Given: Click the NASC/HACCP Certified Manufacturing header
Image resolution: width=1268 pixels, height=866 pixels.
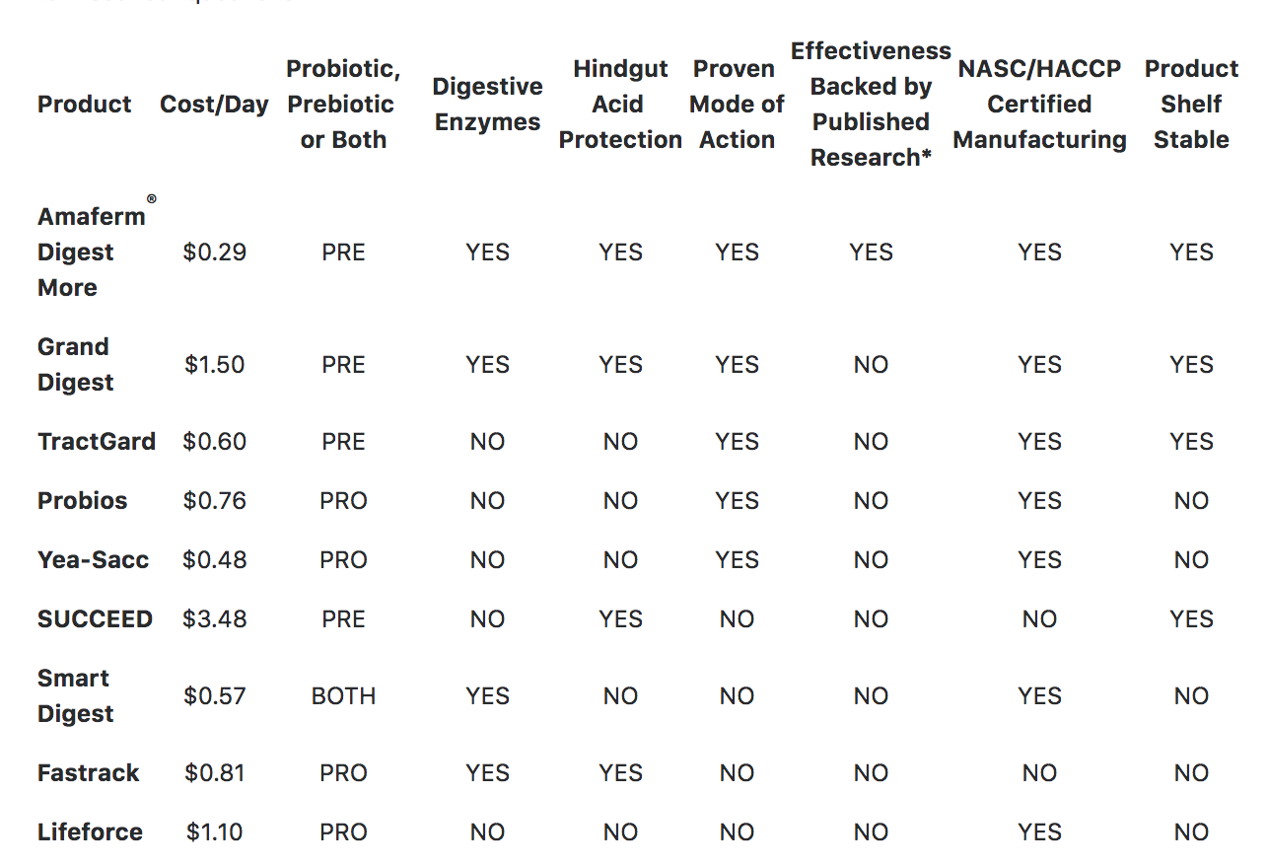Looking at the screenshot, I should tap(1039, 105).
